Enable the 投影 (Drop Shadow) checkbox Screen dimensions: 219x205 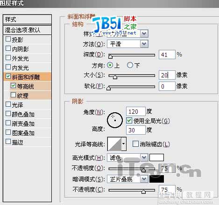[x=8, y=39]
